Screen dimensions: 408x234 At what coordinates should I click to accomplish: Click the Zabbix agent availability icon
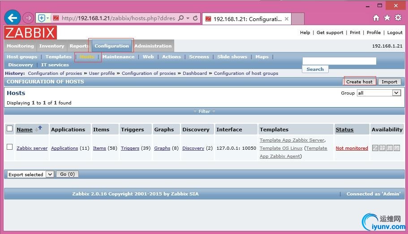click(x=375, y=148)
